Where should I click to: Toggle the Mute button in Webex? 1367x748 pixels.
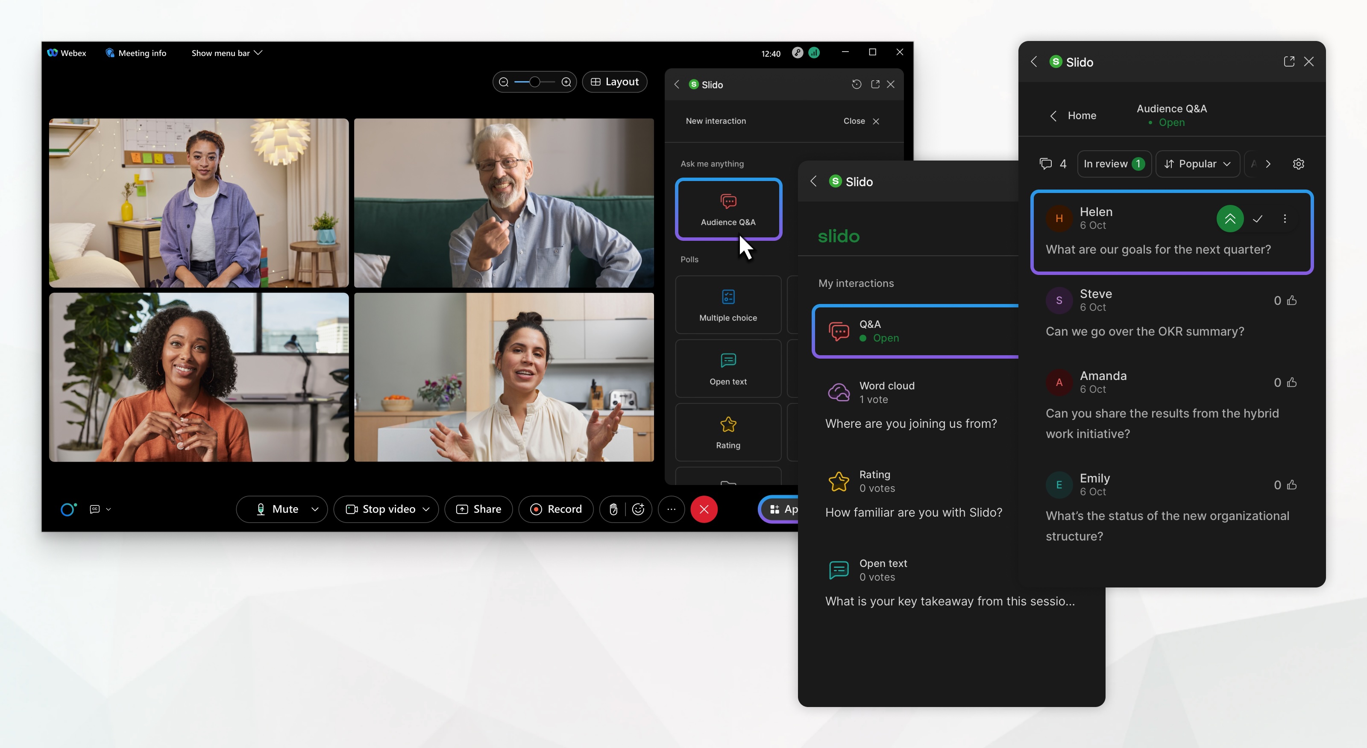[x=276, y=508]
